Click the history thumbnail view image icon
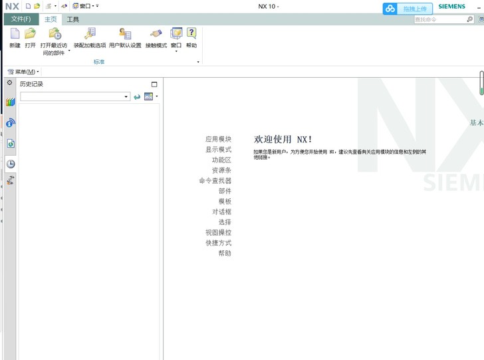 pos(148,96)
